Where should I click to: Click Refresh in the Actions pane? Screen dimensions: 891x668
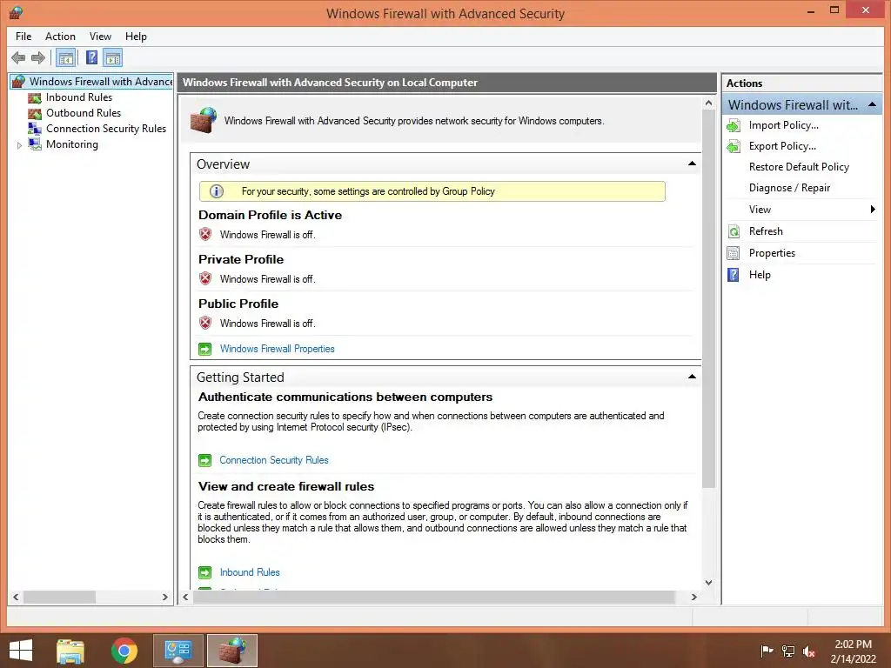(x=766, y=231)
